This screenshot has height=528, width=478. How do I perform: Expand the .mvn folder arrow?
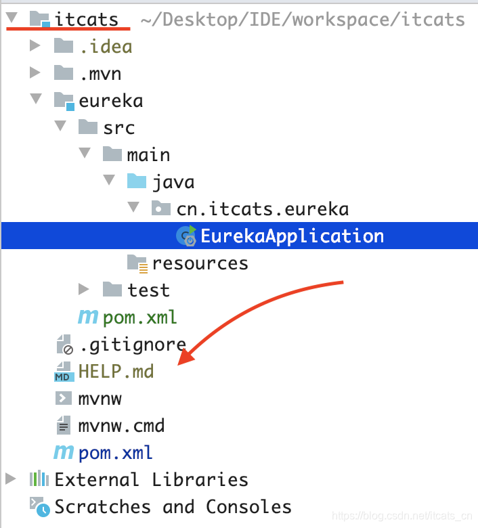[x=35, y=72]
